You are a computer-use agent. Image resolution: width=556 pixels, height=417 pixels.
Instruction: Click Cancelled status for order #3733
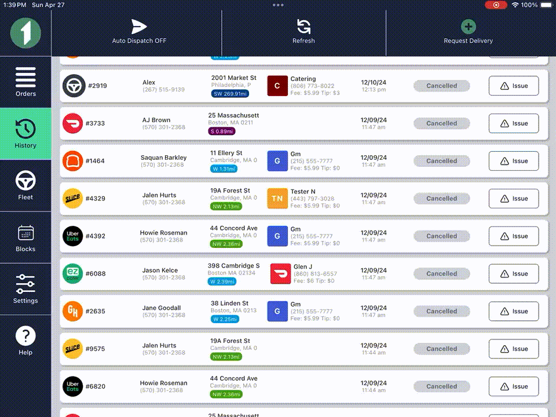[x=441, y=123]
